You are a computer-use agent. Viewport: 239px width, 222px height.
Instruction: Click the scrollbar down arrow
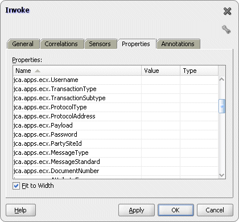point(222,175)
